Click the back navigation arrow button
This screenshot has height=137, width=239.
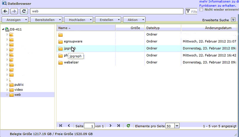[x=5, y=12]
